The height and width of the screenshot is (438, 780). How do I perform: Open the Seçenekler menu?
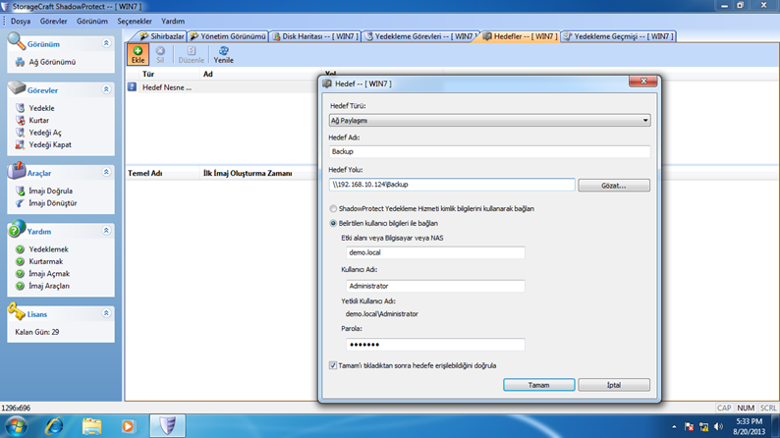[x=135, y=22]
